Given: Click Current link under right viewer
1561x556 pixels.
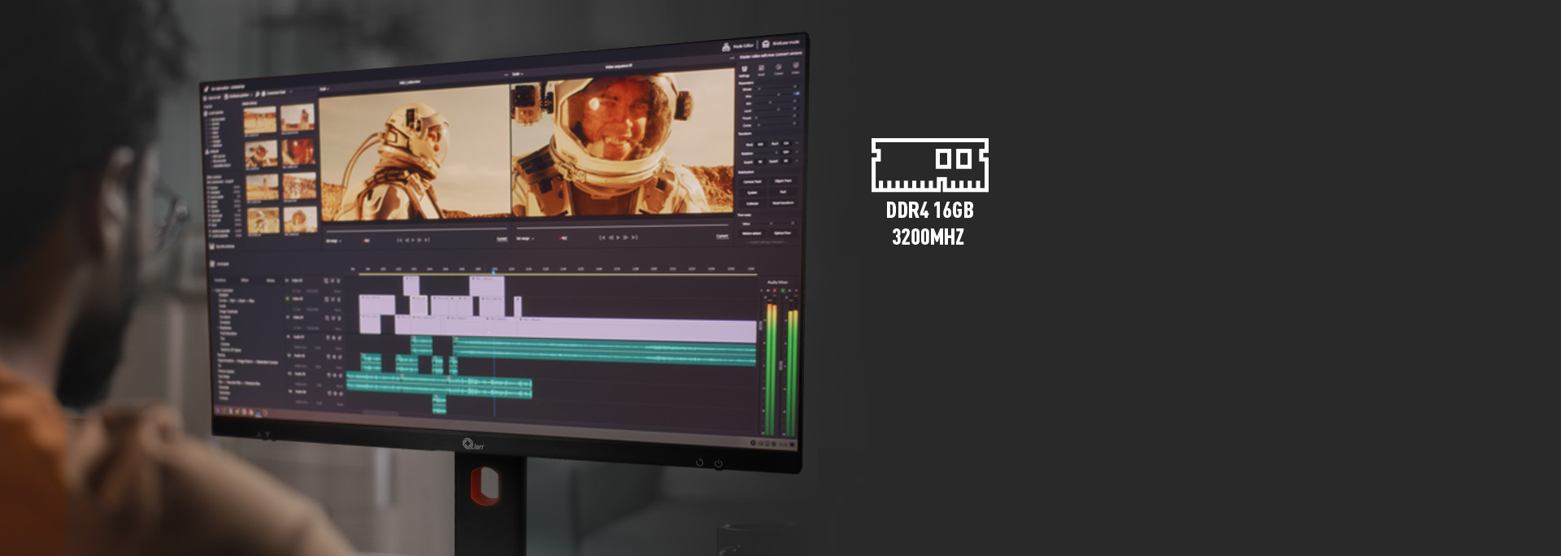Looking at the screenshot, I should pos(722,237).
